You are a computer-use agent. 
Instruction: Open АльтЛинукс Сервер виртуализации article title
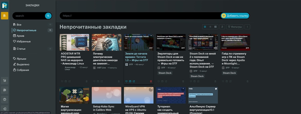click(x=203, y=109)
